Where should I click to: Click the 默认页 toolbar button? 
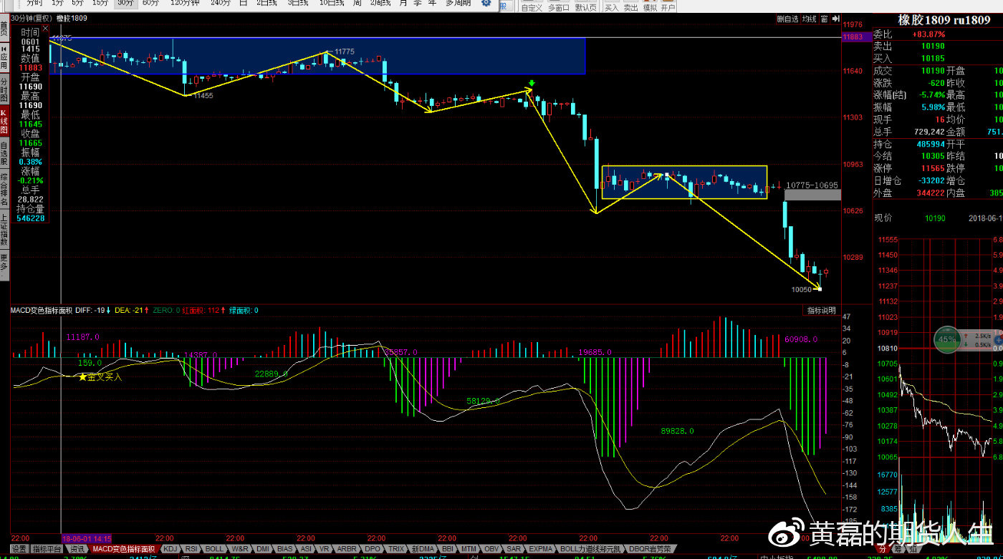click(x=585, y=7)
